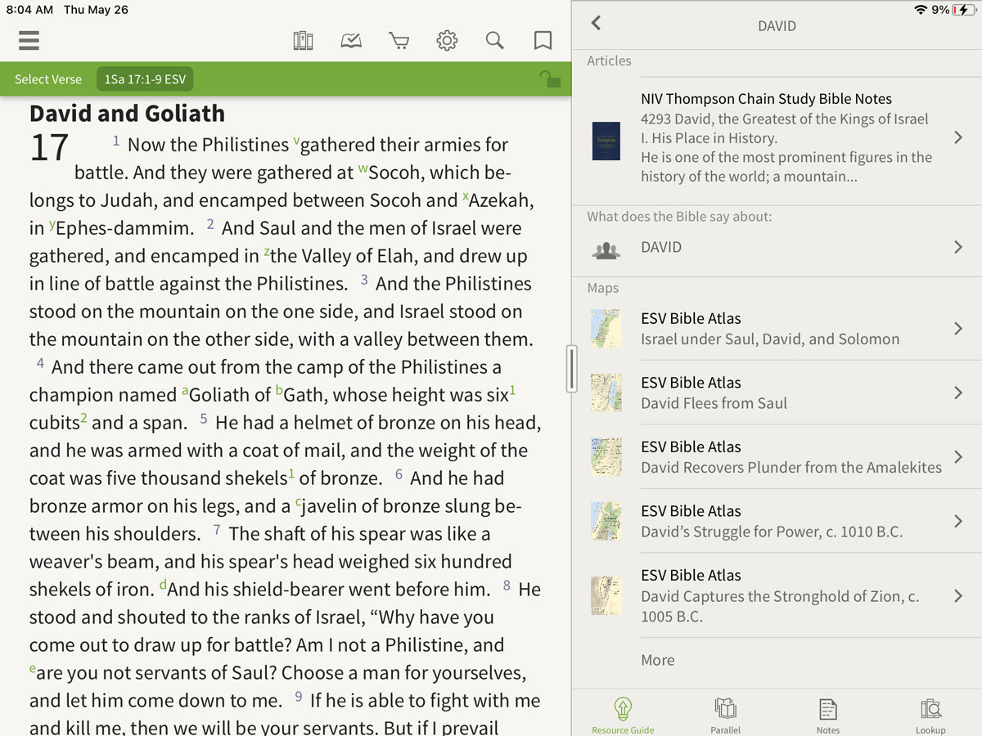Open NIV Thompson Chain Study Bible Notes article

point(777,137)
